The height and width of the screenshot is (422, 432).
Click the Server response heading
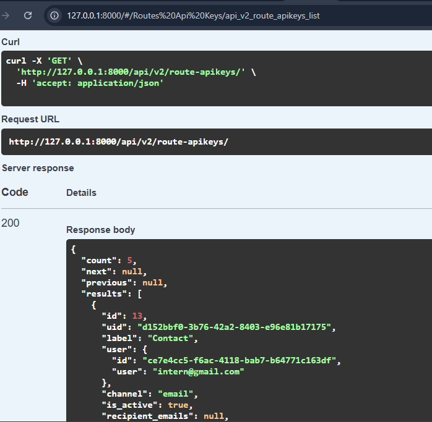pos(38,168)
